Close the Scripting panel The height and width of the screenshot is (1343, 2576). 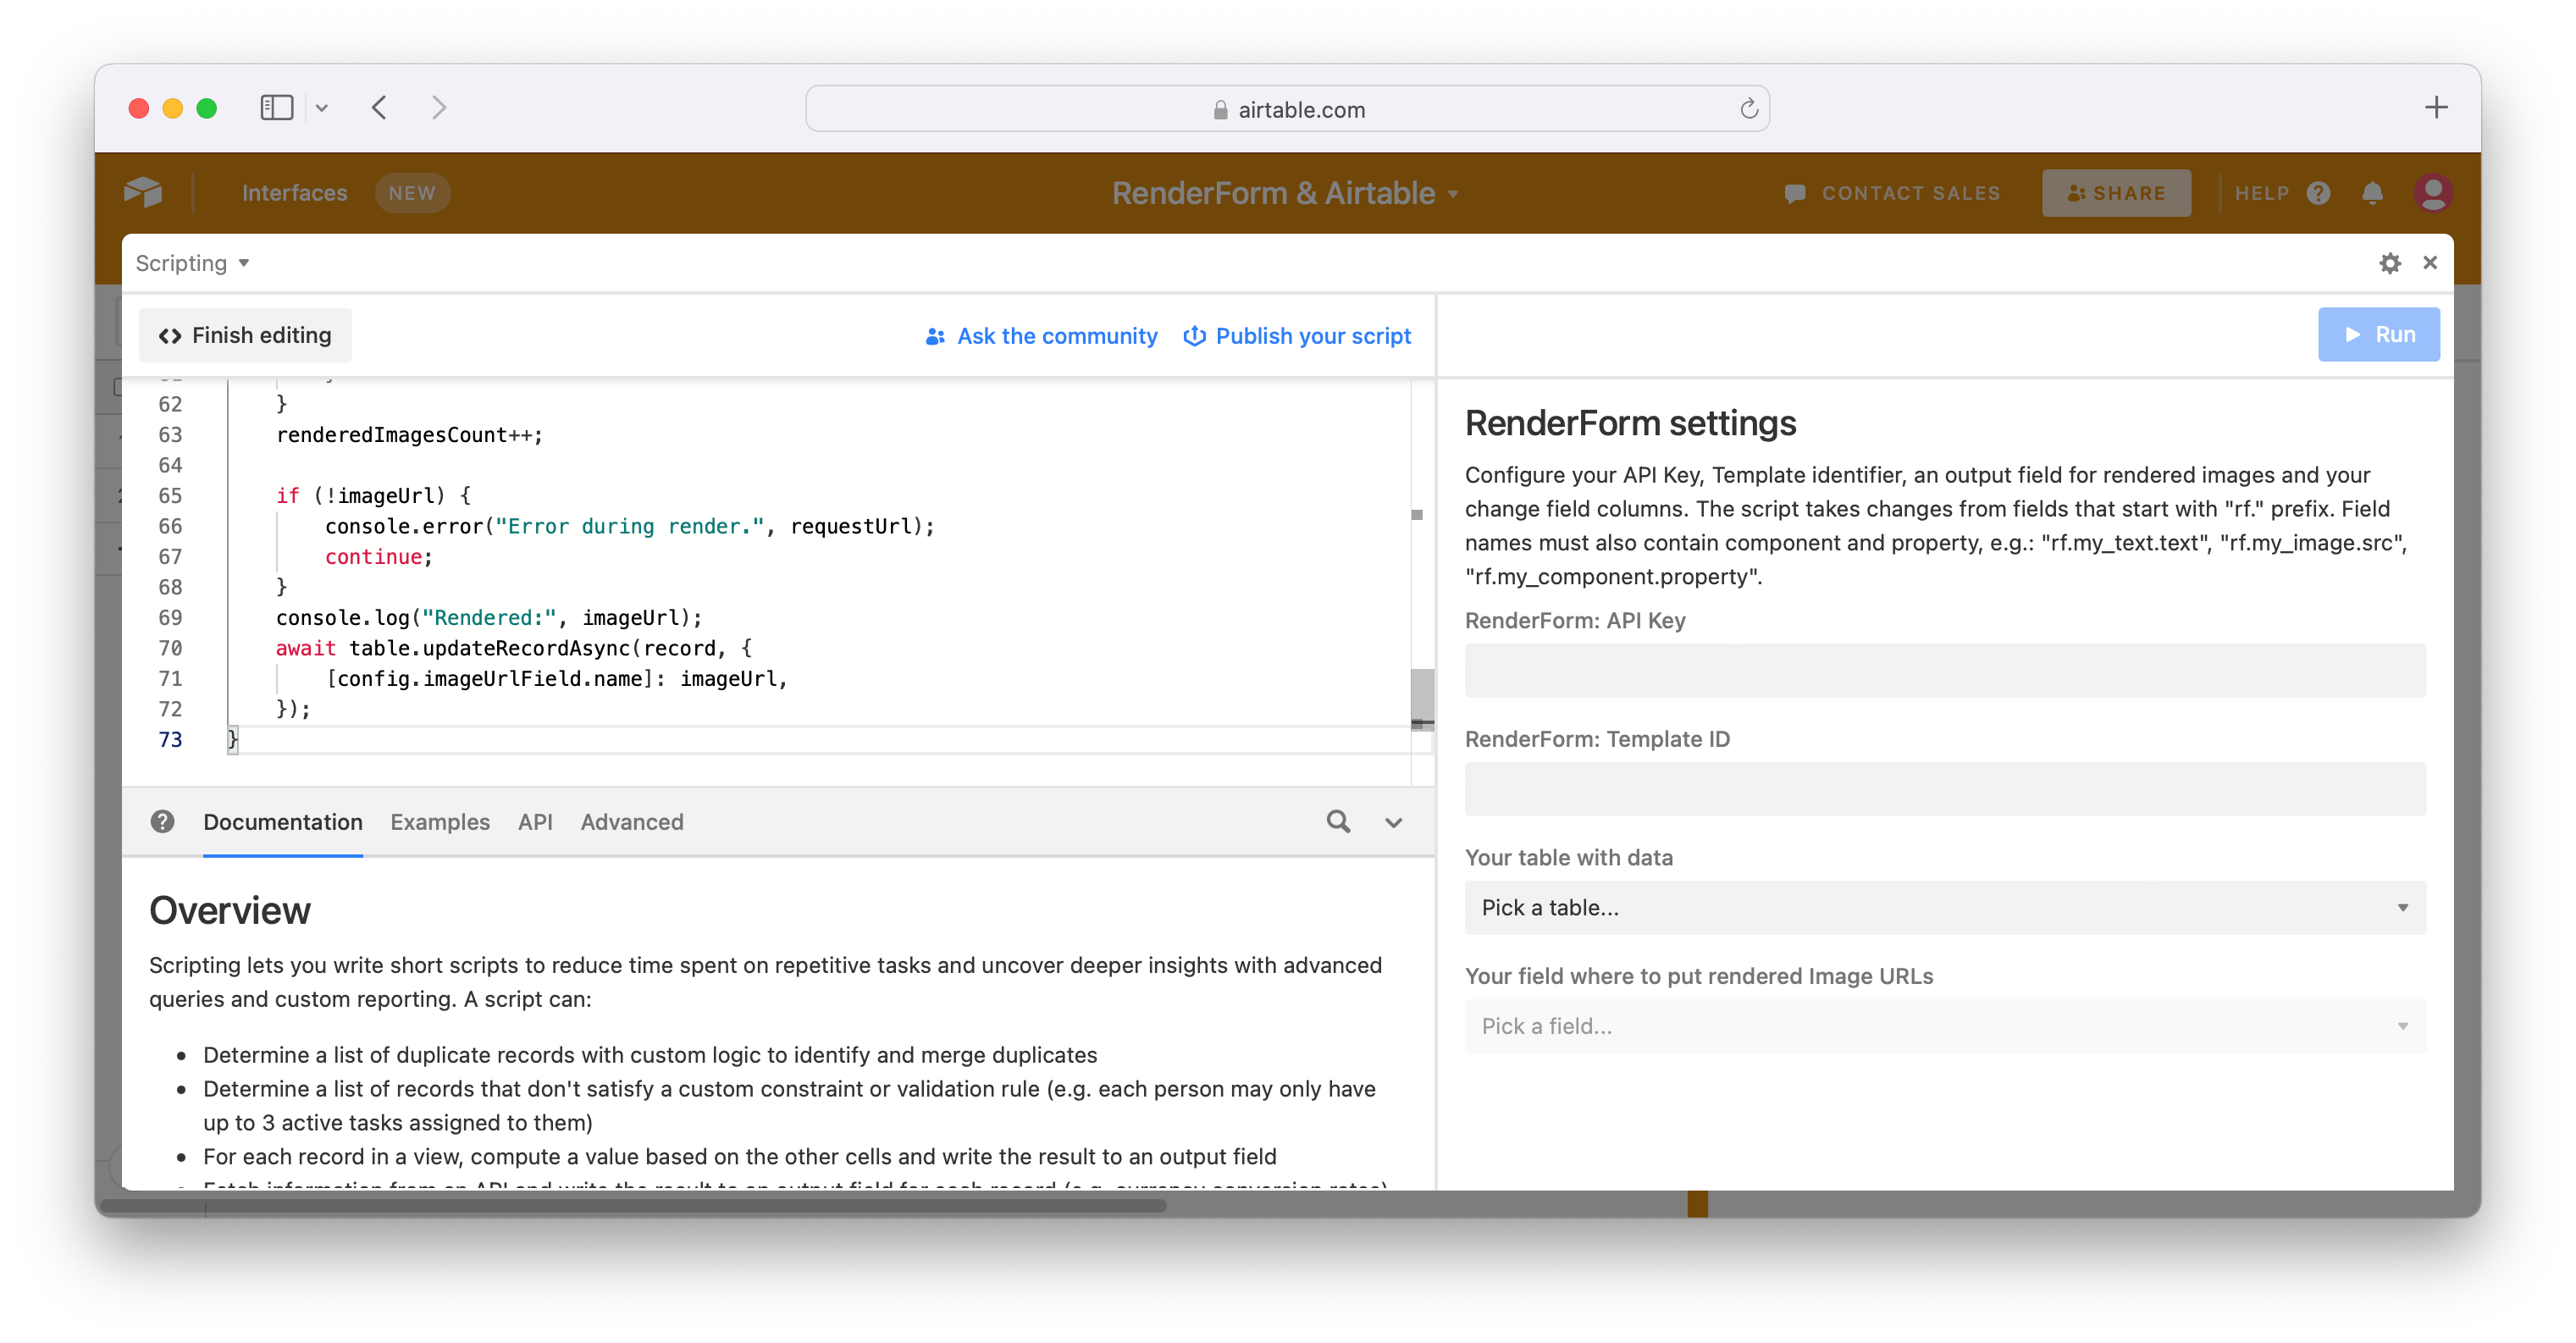click(2429, 263)
